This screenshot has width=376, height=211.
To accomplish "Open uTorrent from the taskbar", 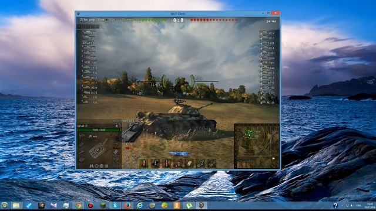I will [189, 205].
